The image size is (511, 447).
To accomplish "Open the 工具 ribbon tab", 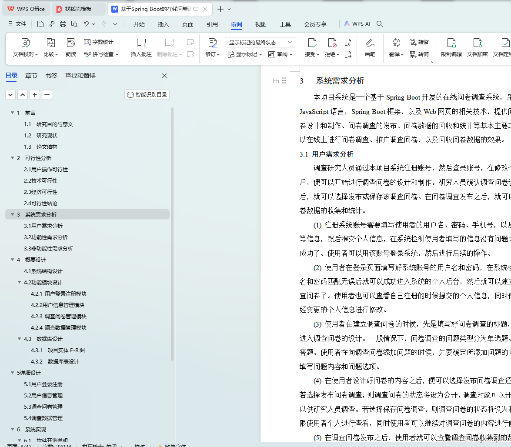I will pos(285,24).
